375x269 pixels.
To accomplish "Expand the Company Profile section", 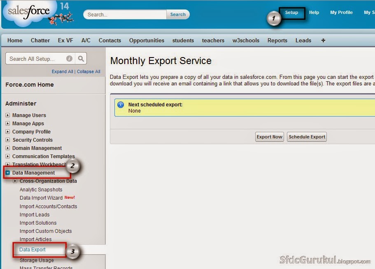I will pyautogui.click(x=8, y=131).
